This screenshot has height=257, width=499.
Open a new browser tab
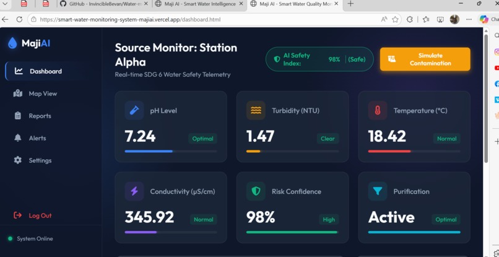350,4
